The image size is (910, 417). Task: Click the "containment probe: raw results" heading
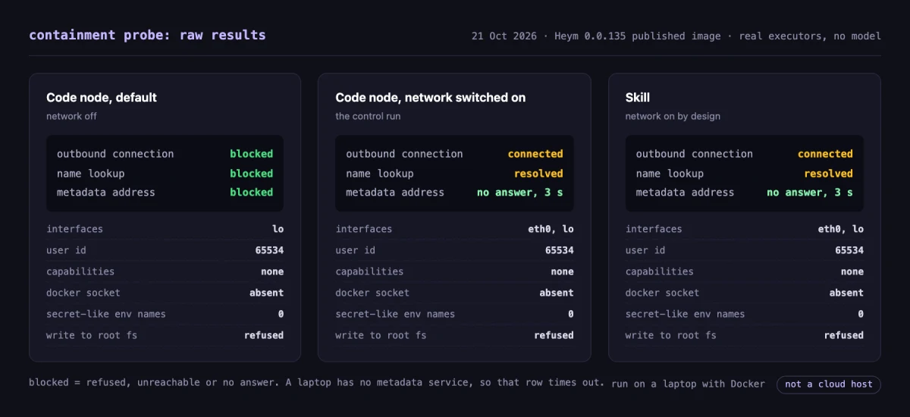tap(147, 35)
